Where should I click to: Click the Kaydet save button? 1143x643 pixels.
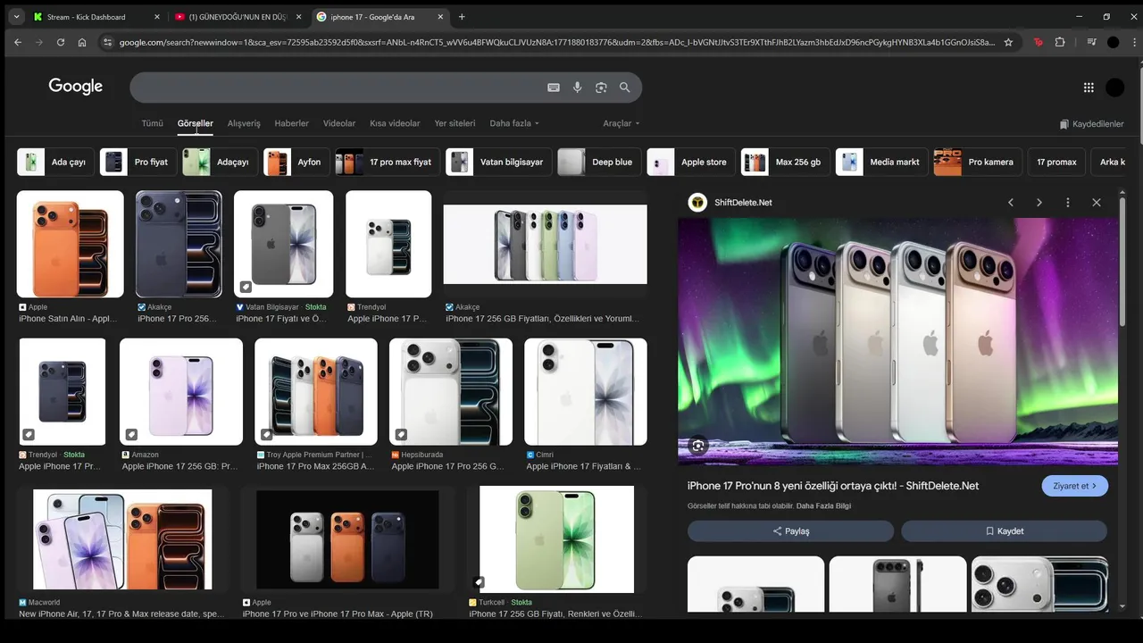[x=1004, y=531]
